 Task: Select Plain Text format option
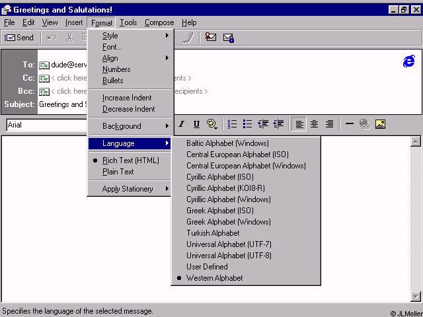click(x=130, y=172)
